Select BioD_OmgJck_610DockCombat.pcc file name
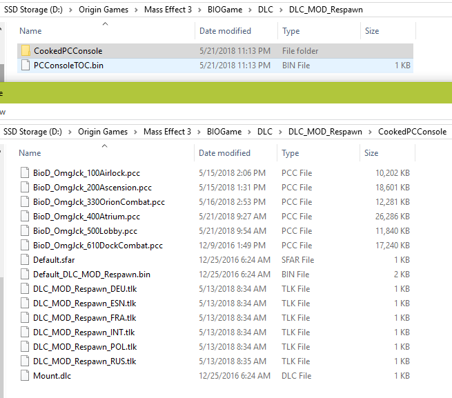This screenshot has width=452, height=398. pyautogui.click(x=98, y=246)
